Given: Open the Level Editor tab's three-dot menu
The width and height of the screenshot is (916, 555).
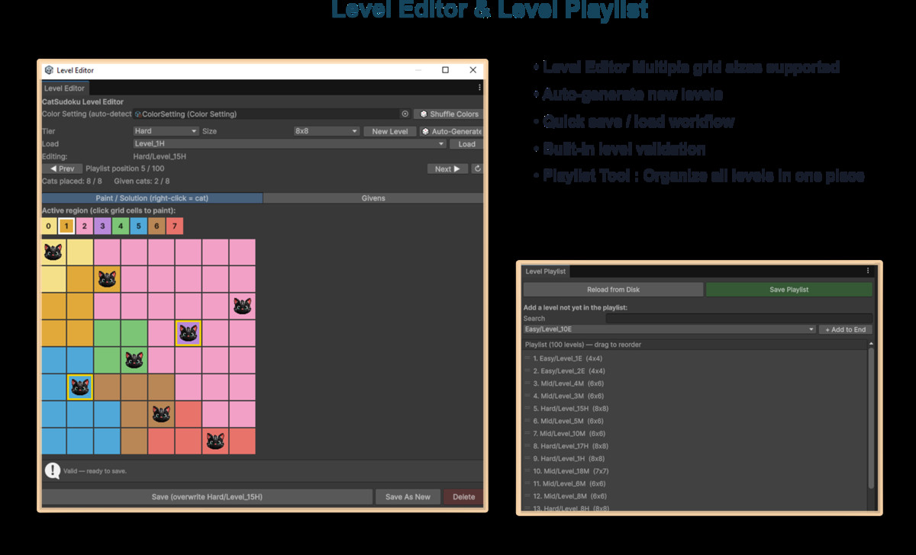Looking at the screenshot, I should (x=479, y=88).
